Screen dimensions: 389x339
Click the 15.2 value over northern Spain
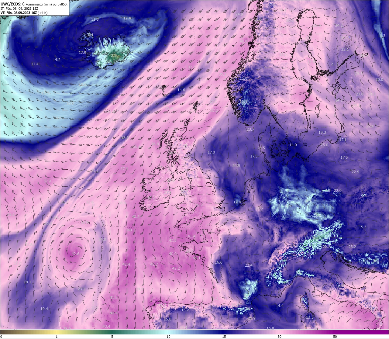pyautogui.click(x=185, y=310)
